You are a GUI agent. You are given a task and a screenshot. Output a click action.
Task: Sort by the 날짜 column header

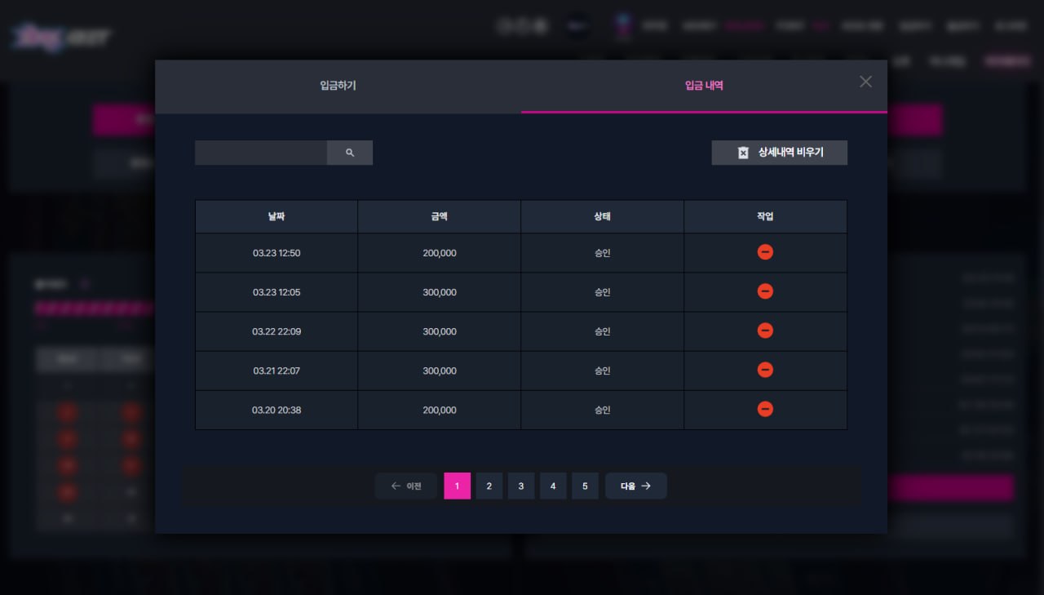pyautogui.click(x=276, y=217)
